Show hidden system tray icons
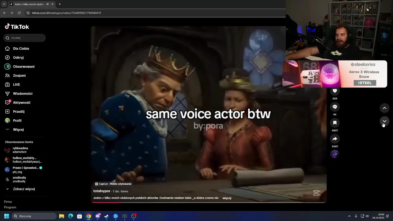 349,216
